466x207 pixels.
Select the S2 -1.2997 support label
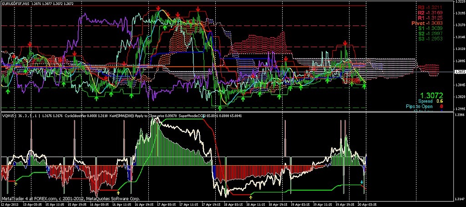click(431, 33)
